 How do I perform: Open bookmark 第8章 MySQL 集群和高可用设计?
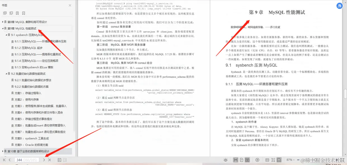click(27, 22)
